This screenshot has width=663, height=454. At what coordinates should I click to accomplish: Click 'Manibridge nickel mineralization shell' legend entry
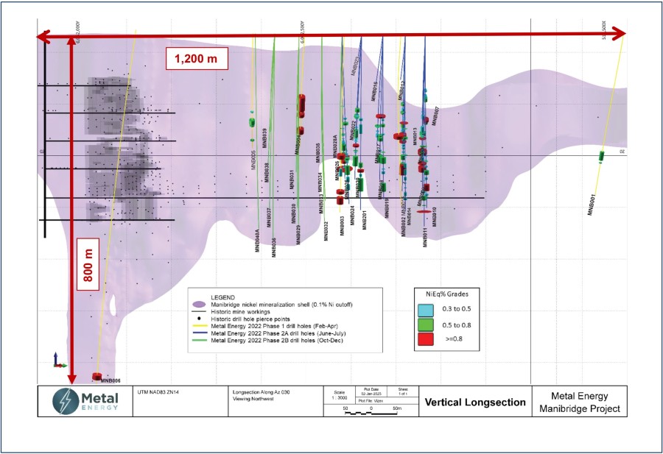click(281, 305)
